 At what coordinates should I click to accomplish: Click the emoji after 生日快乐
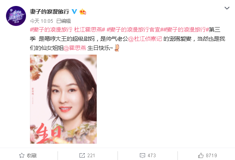pos(117,48)
